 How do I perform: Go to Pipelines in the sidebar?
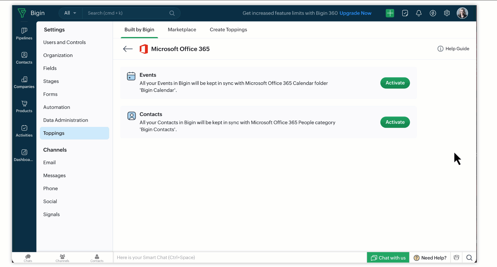24,34
